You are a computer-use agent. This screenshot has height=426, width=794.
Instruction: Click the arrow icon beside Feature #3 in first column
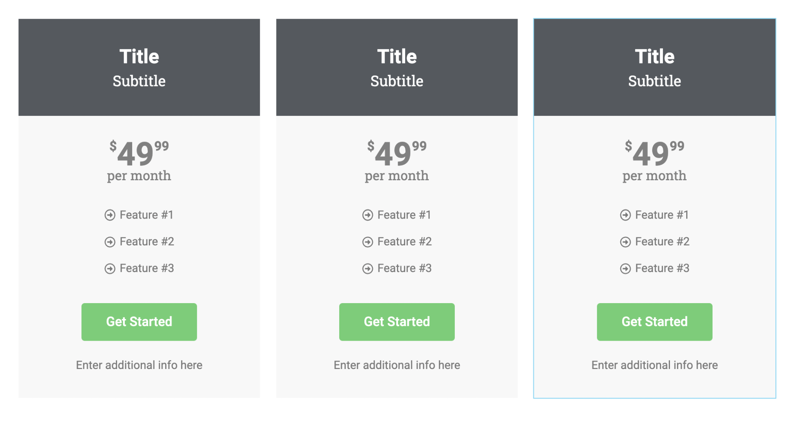(110, 268)
